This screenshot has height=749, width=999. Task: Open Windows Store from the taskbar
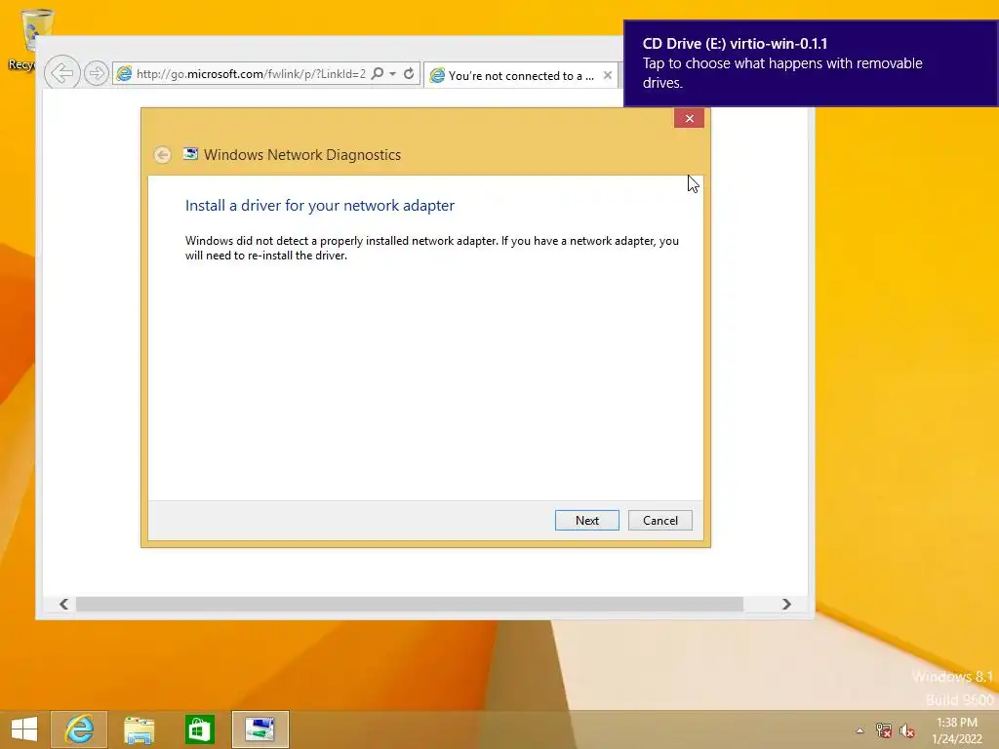tap(199, 729)
